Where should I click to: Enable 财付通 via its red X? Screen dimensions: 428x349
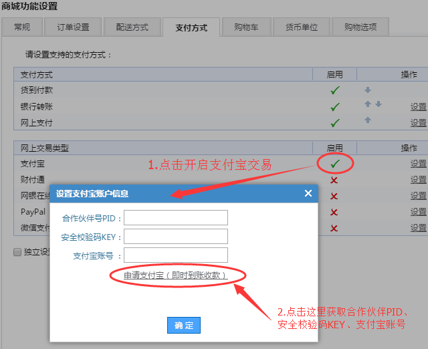(334, 180)
